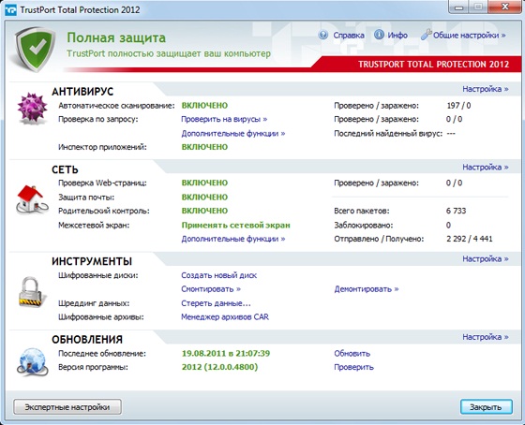Click the purple virus Antivirus section icon

coord(33,109)
